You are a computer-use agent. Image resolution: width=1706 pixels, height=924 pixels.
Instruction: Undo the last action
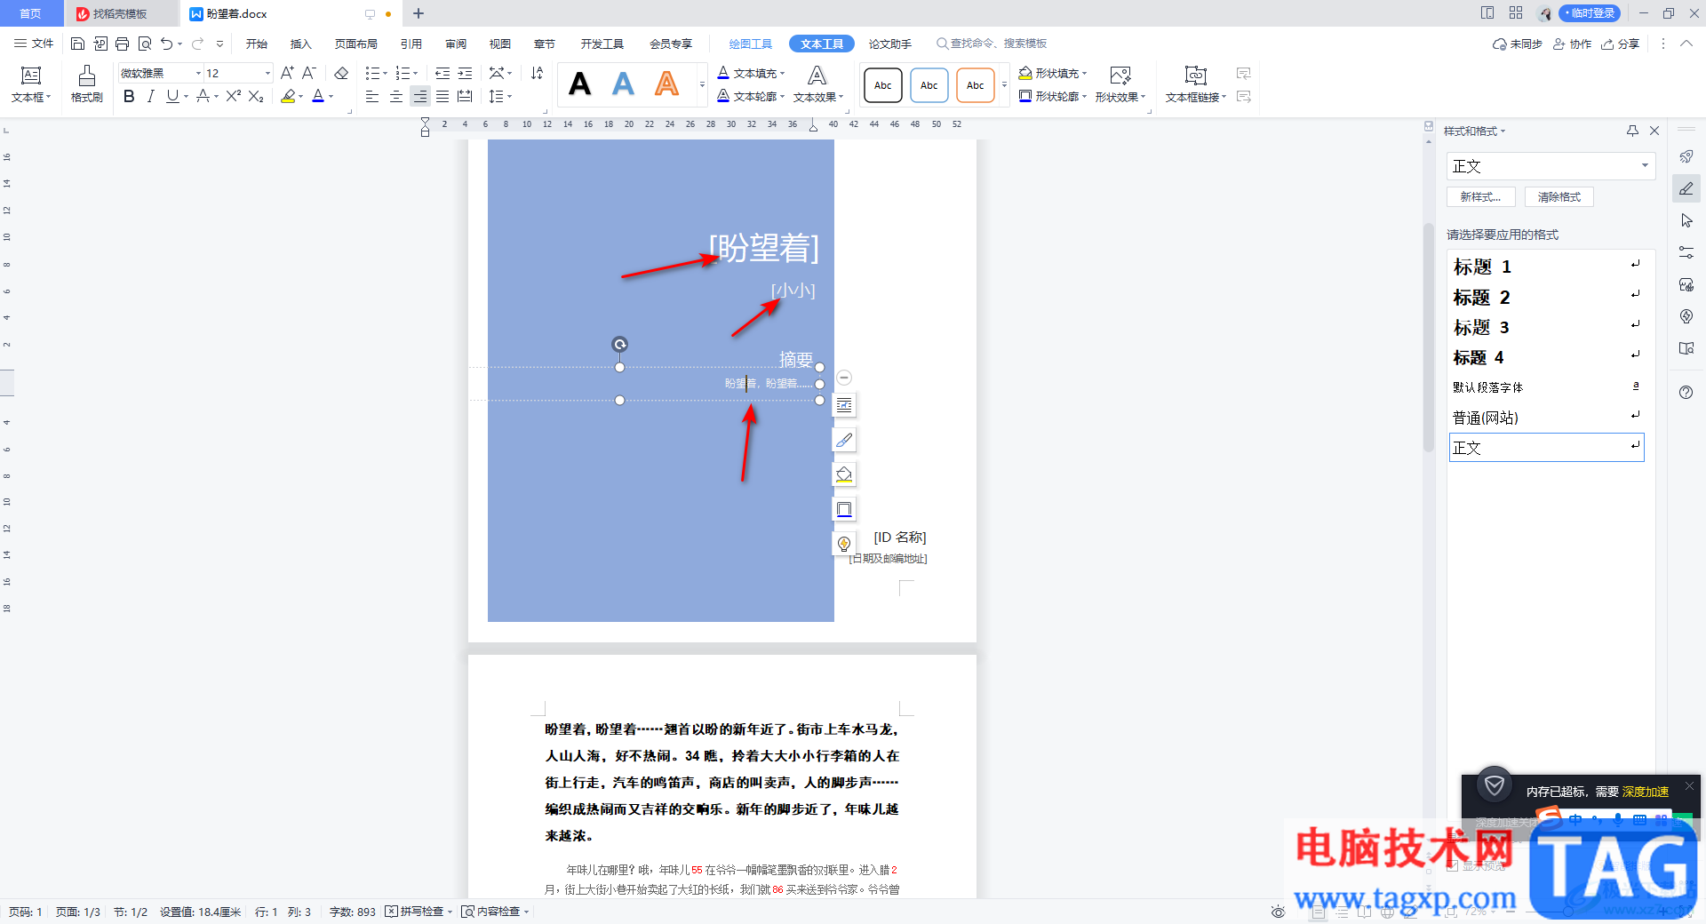[166, 44]
